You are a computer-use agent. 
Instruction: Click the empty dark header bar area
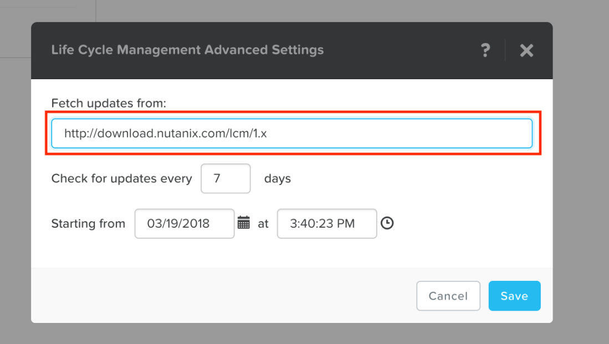(x=399, y=50)
